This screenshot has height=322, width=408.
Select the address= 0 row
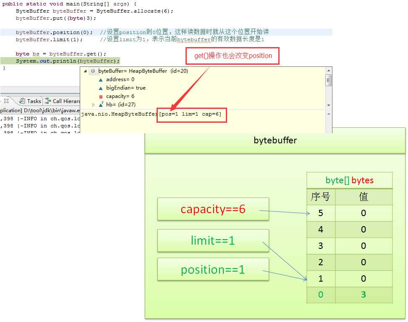pos(120,79)
